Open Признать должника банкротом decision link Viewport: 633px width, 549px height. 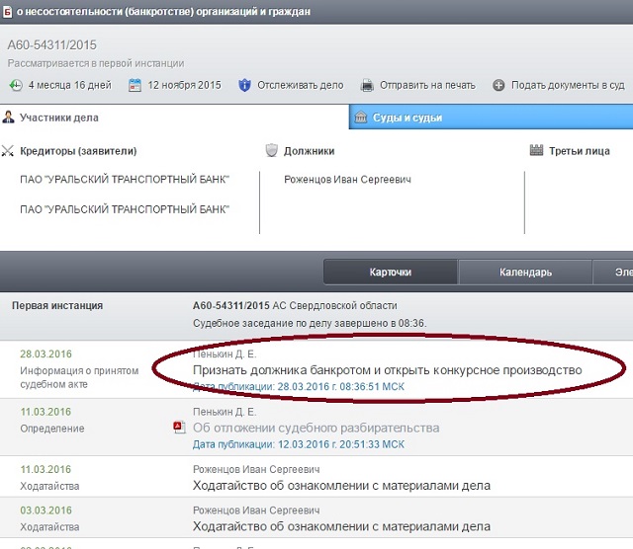click(387, 369)
